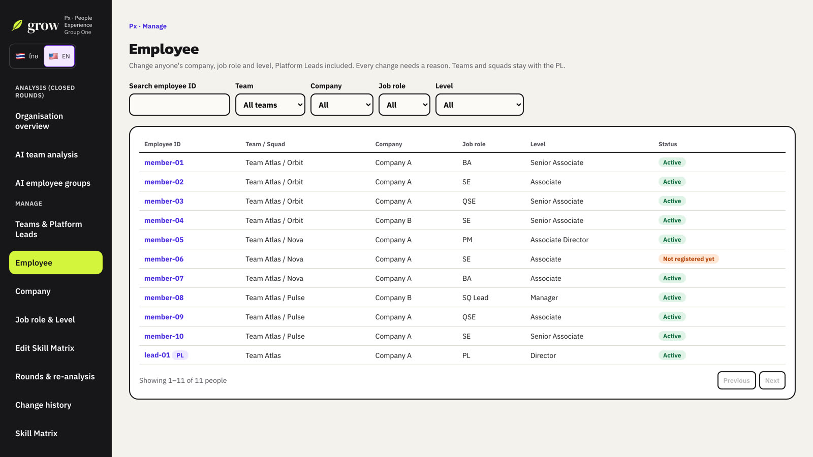Open Skill Matrix in sidebar

coord(56,433)
